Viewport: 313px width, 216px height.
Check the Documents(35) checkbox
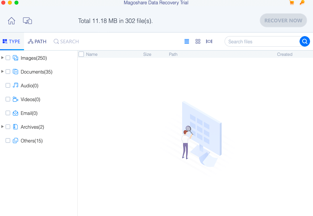(x=8, y=72)
